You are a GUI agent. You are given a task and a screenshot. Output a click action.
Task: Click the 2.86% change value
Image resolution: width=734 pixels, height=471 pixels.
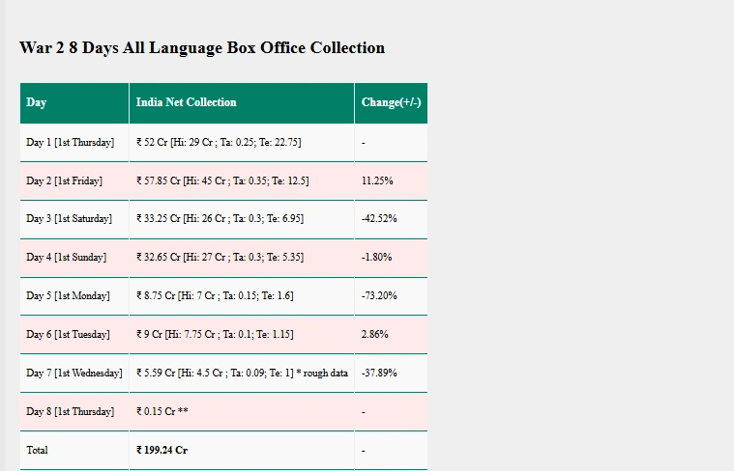(374, 335)
